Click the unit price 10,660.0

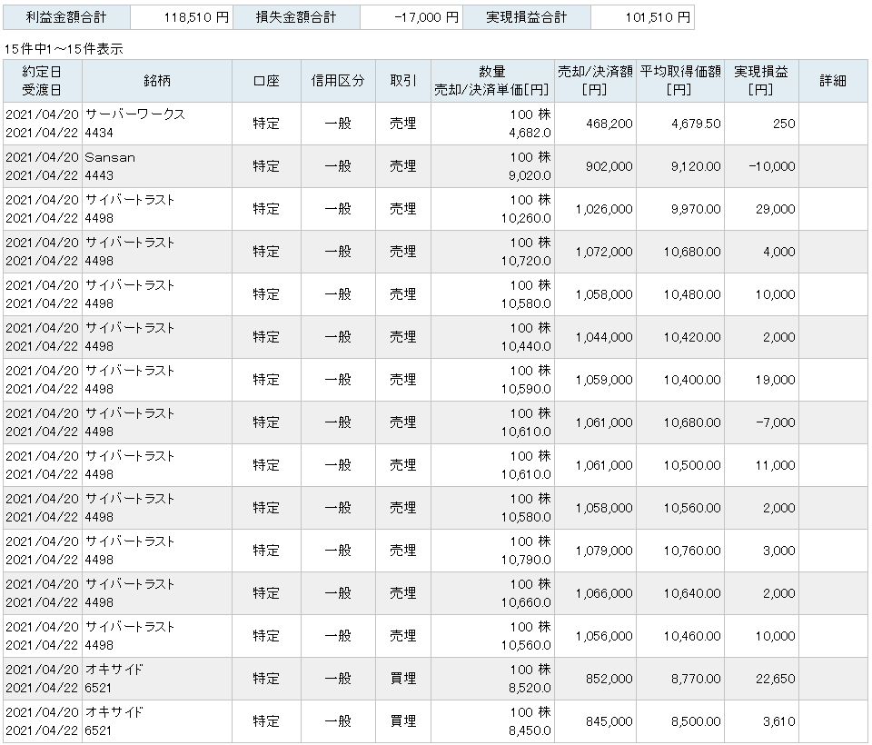[526, 603]
